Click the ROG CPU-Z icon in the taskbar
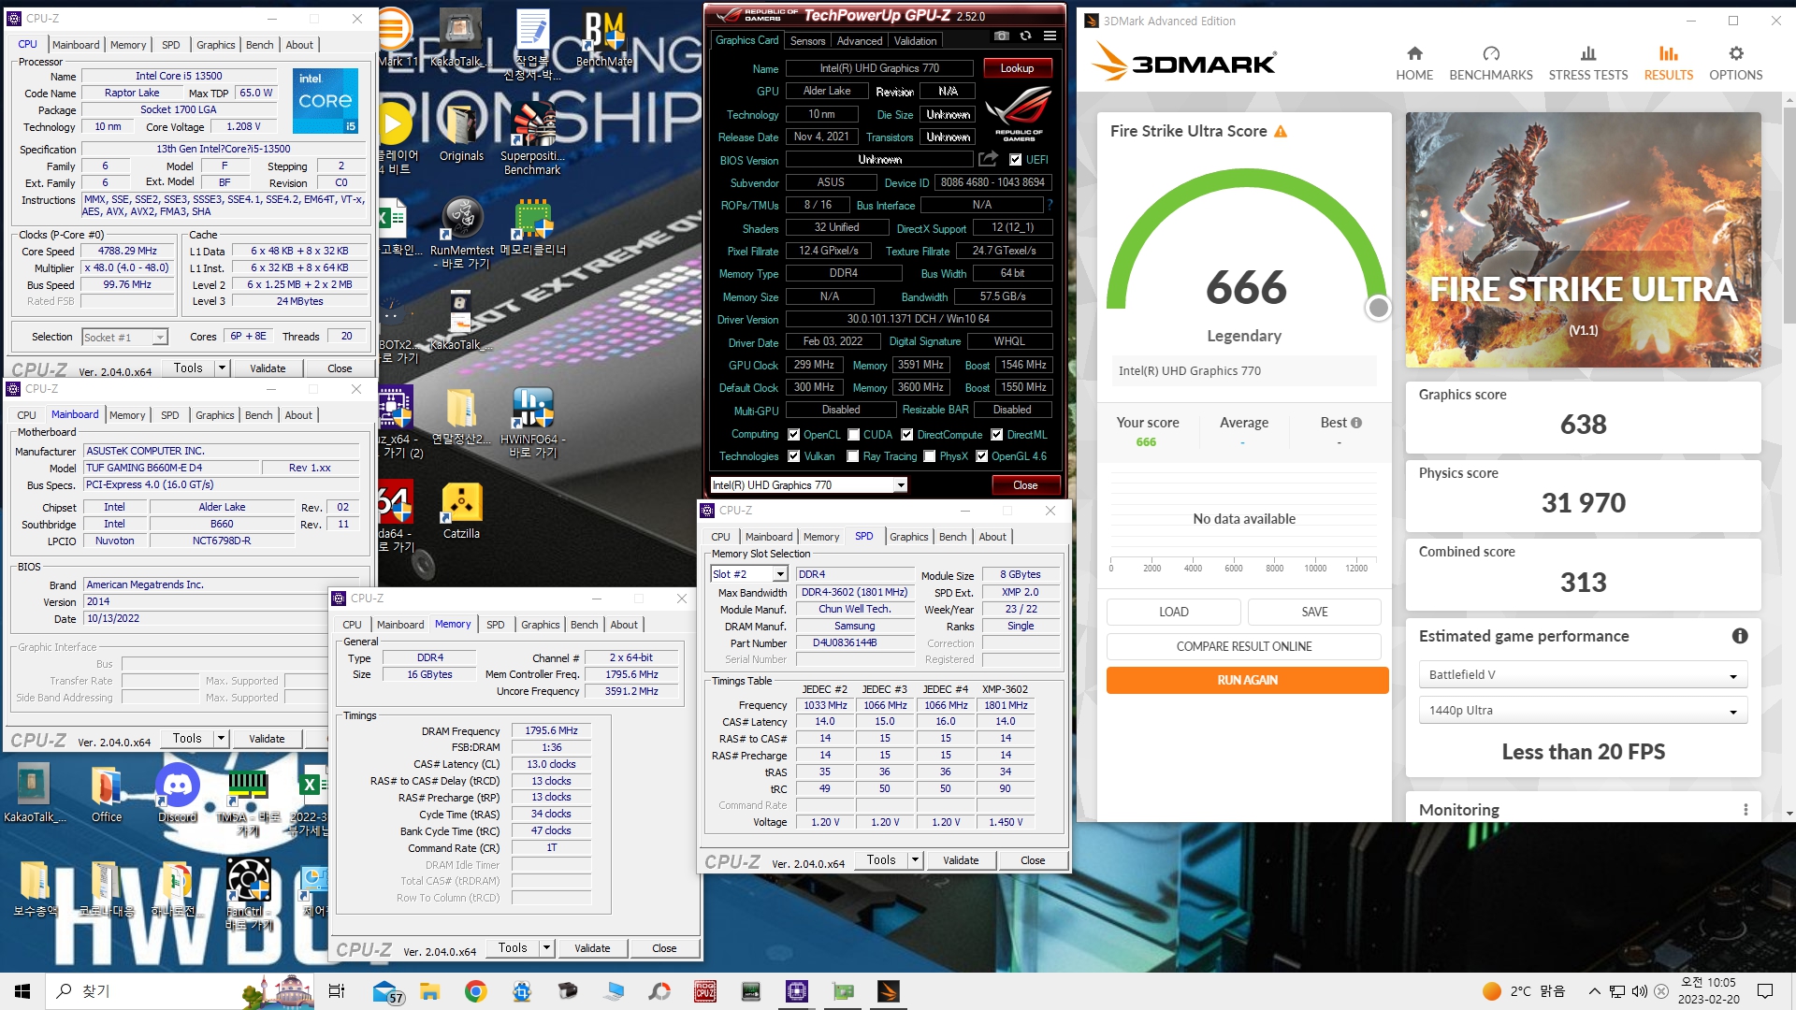 pyautogui.click(x=705, y=991)
